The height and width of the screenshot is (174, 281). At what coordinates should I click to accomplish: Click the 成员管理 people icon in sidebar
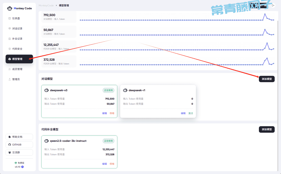coord(10,69)
